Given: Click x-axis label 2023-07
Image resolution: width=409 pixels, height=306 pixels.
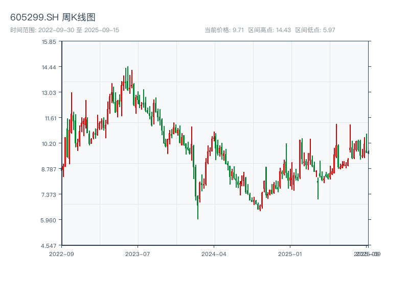Looking at the screenshot, I should [138, 254].
